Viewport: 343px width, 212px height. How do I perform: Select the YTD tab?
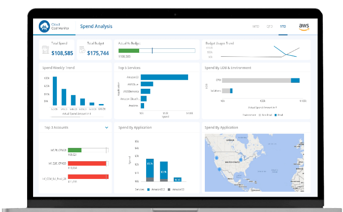(283, 26)
